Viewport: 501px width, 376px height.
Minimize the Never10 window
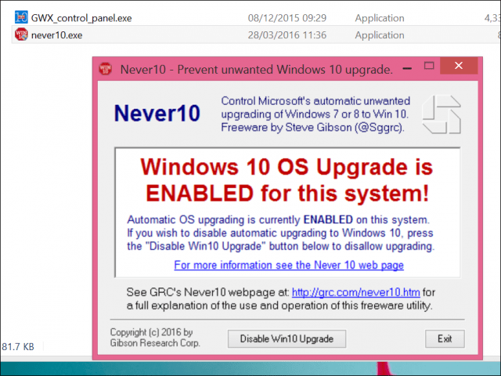point(407,68)
